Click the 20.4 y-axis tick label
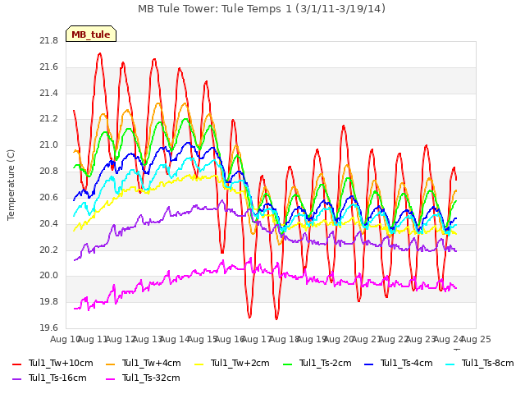Image resolution: width=525 pixels, height=394 pixels. tap(49, 223)
